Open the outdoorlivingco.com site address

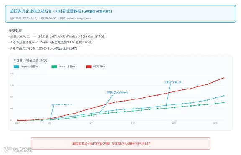(79, 18)
